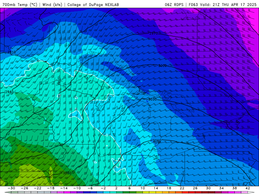This screenshot has width=259, height=194.
Task: Click the "-30" colorbar scale label
Action: pos(11,188)
